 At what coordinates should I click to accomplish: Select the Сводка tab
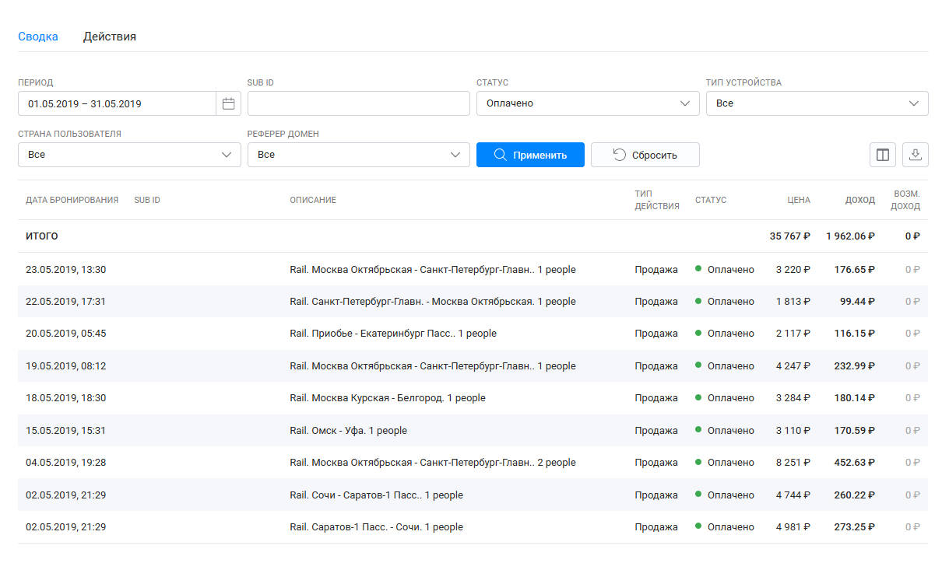(38, 37)
